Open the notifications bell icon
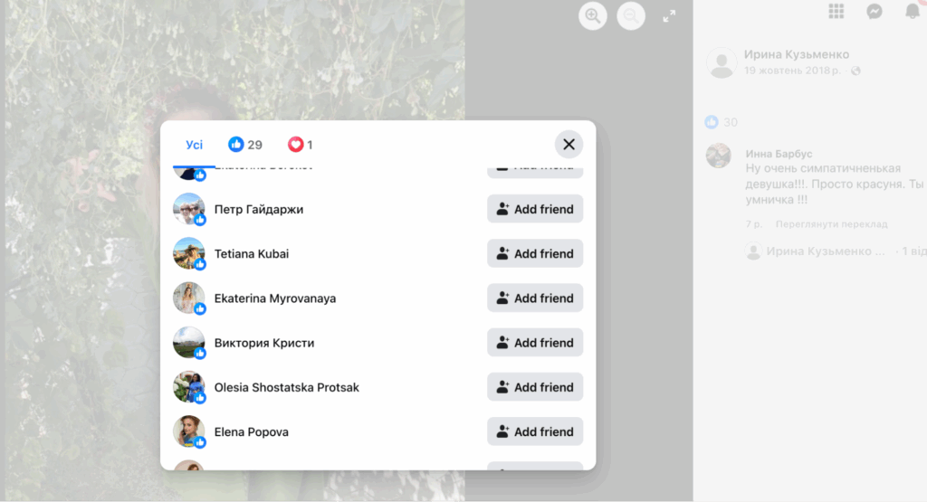The width and height of the screenshot is (927, 502). (913, 11)
